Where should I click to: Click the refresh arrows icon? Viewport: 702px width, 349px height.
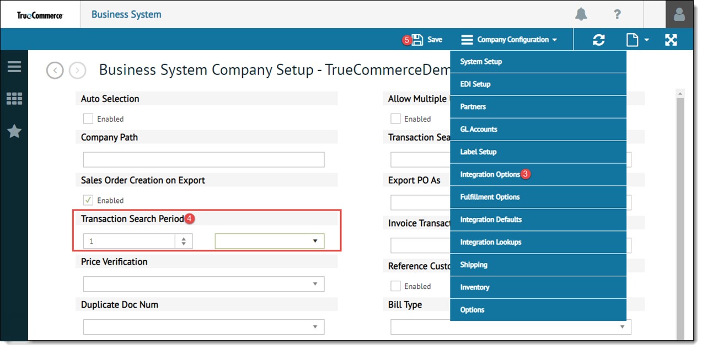click(x=598, y=40)
